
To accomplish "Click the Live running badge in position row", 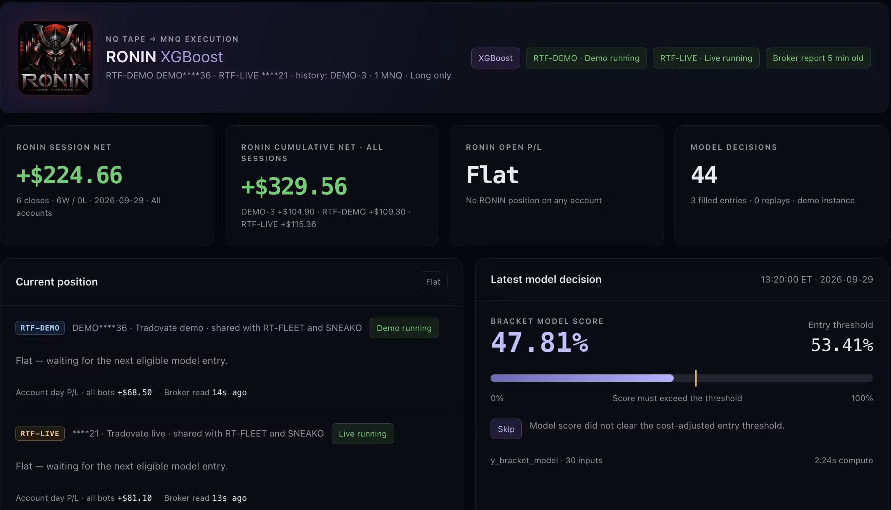I will [x=362, y=434].
